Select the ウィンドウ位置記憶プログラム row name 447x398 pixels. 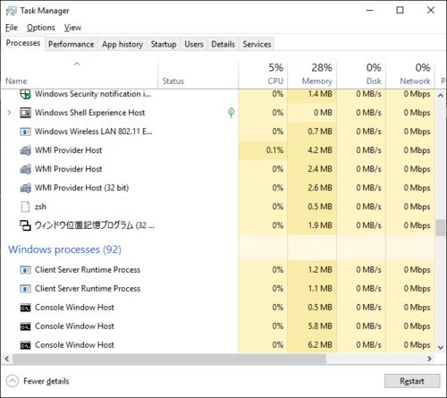pos(95,225)
